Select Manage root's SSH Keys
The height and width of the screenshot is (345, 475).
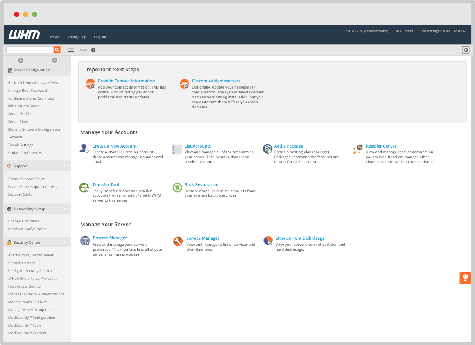click(28, 302)
